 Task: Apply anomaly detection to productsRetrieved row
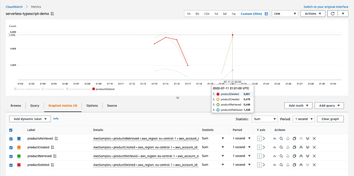(274, 139)
